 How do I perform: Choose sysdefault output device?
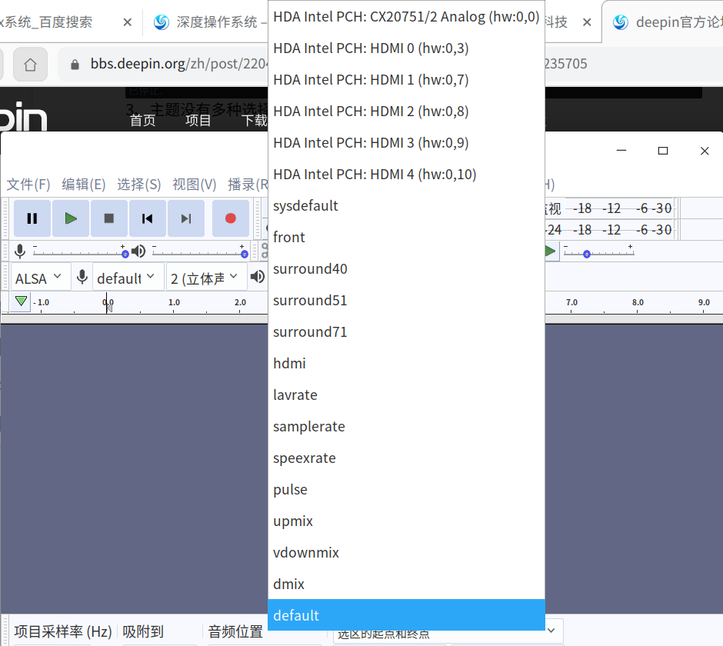[406, 205]
